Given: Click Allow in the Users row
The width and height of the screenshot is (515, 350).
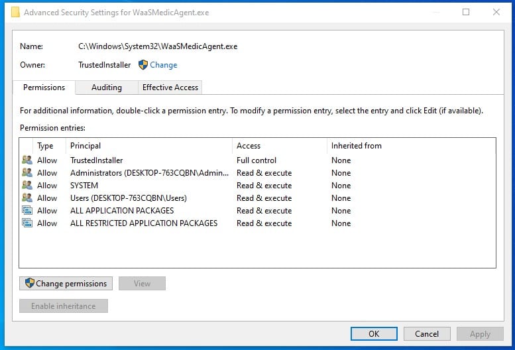Looking at the screenshot, I should [47, 198].
